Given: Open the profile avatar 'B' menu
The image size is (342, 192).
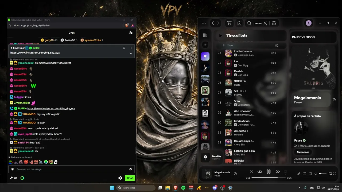Looking at the screenshot, I should 309,23.
